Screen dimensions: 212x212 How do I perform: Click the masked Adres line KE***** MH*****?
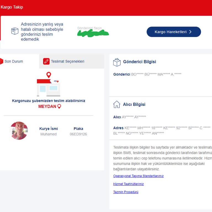pyautogui.click(x=162, y=131)
